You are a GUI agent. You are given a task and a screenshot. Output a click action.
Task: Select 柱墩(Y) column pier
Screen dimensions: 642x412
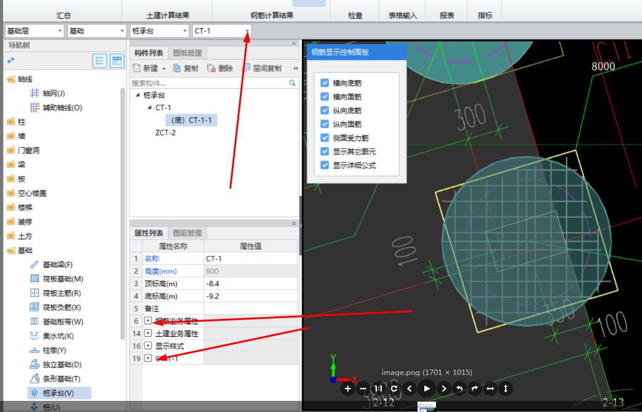click(48, 350)
